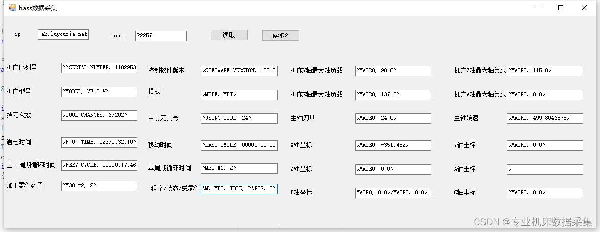Click the 程序/状态/总零件 field with MDI, IDLE
Viewport: 600px width, 232px height.
[239, 189]
